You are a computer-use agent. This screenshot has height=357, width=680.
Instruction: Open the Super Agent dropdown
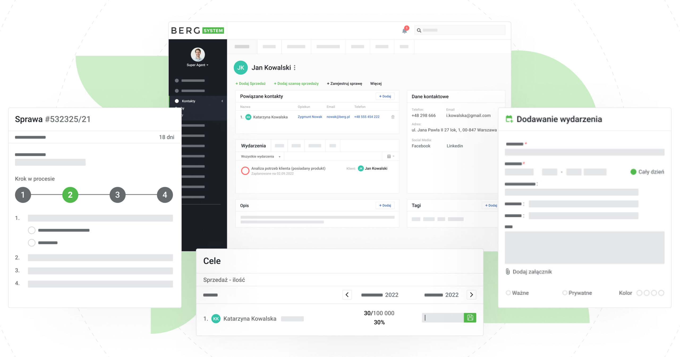pos(197,65)
